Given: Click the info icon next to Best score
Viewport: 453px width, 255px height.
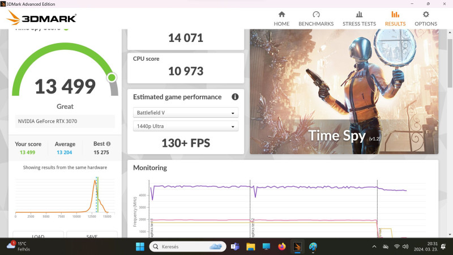Looking at the screenshot, I should [108, 144].
